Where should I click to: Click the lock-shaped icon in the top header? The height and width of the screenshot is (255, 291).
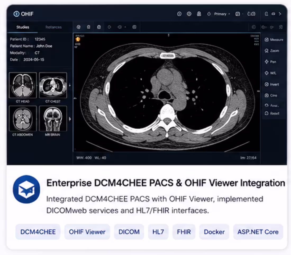[199, 14]
